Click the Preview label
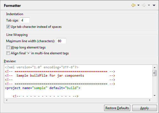 coord(10,61)
